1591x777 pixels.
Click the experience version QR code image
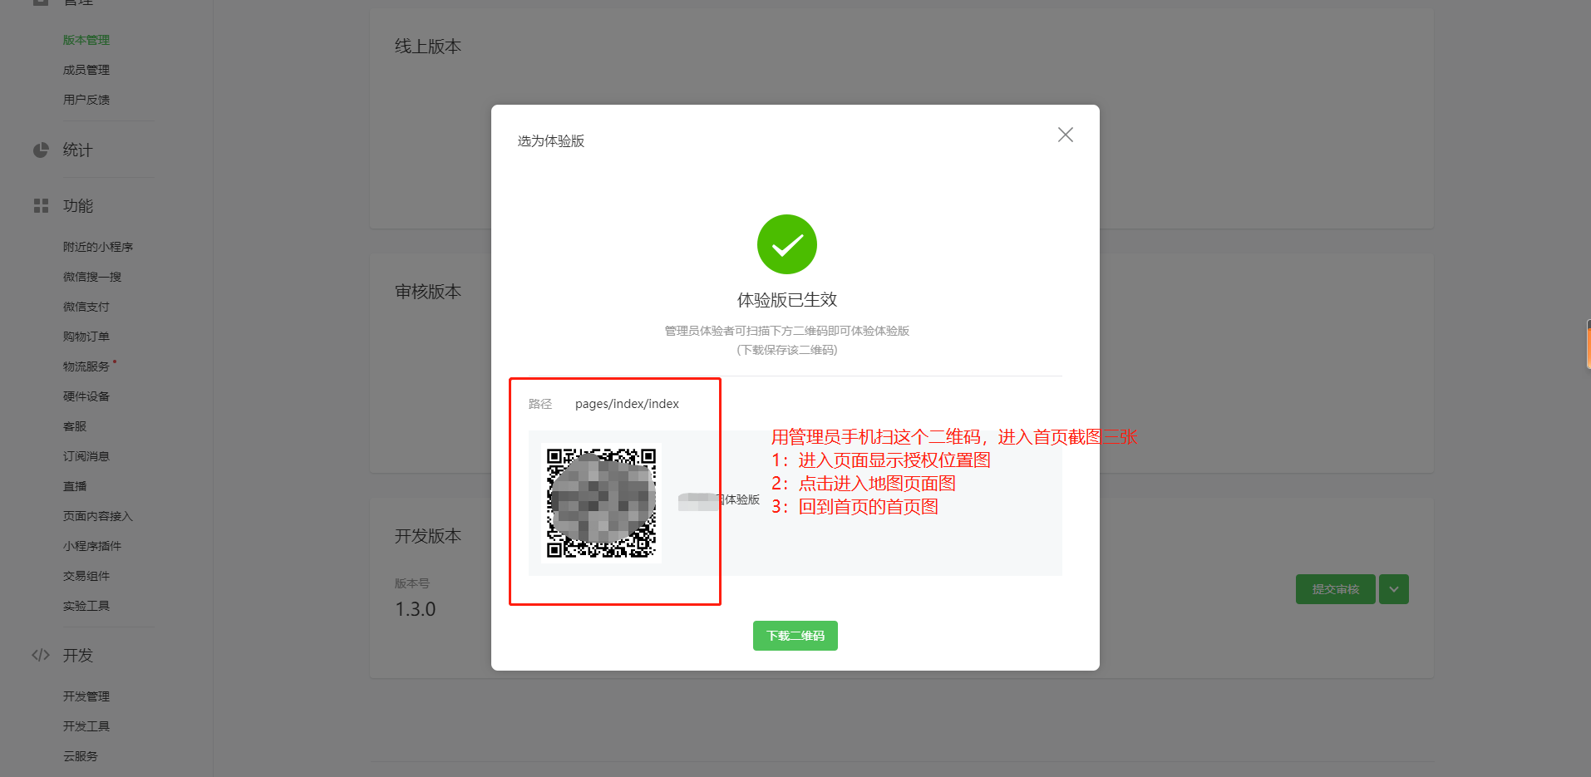602,503
